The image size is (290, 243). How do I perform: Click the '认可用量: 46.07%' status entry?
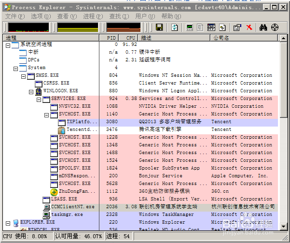[x=80, y=237]
